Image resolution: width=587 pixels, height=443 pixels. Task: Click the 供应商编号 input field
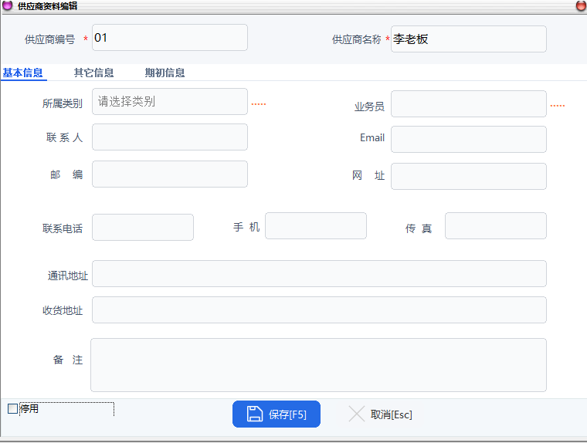[x=169, y=38]
